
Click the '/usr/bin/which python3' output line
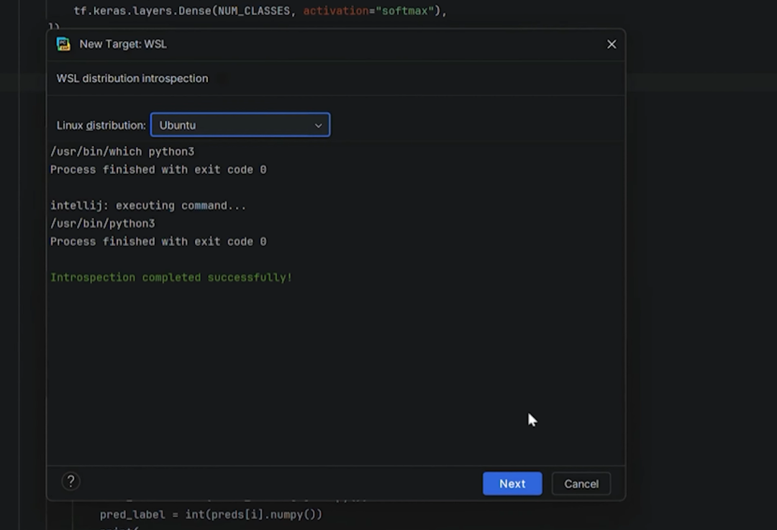pyautogui.click(x=122, y=152)
